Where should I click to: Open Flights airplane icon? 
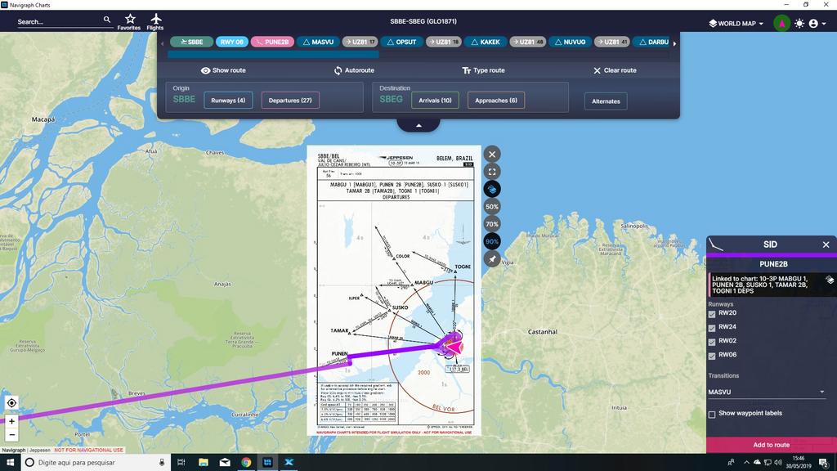(155, 20)
